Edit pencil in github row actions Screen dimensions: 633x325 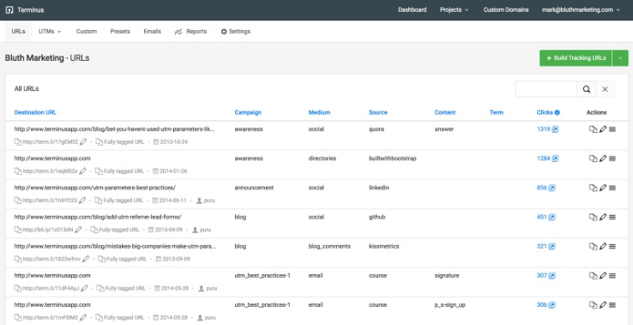[x=603, y=217]
